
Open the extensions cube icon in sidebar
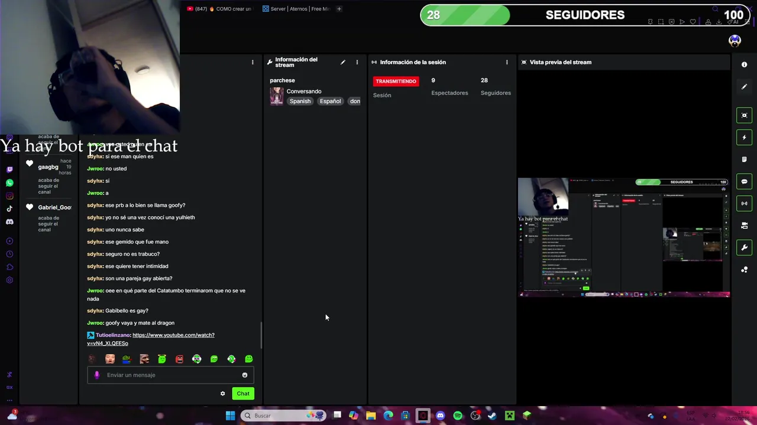pos(9,267)
